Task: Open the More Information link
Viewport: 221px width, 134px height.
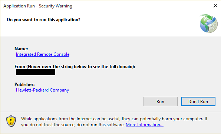Action: pyautogui.click(x=145, y=125)
